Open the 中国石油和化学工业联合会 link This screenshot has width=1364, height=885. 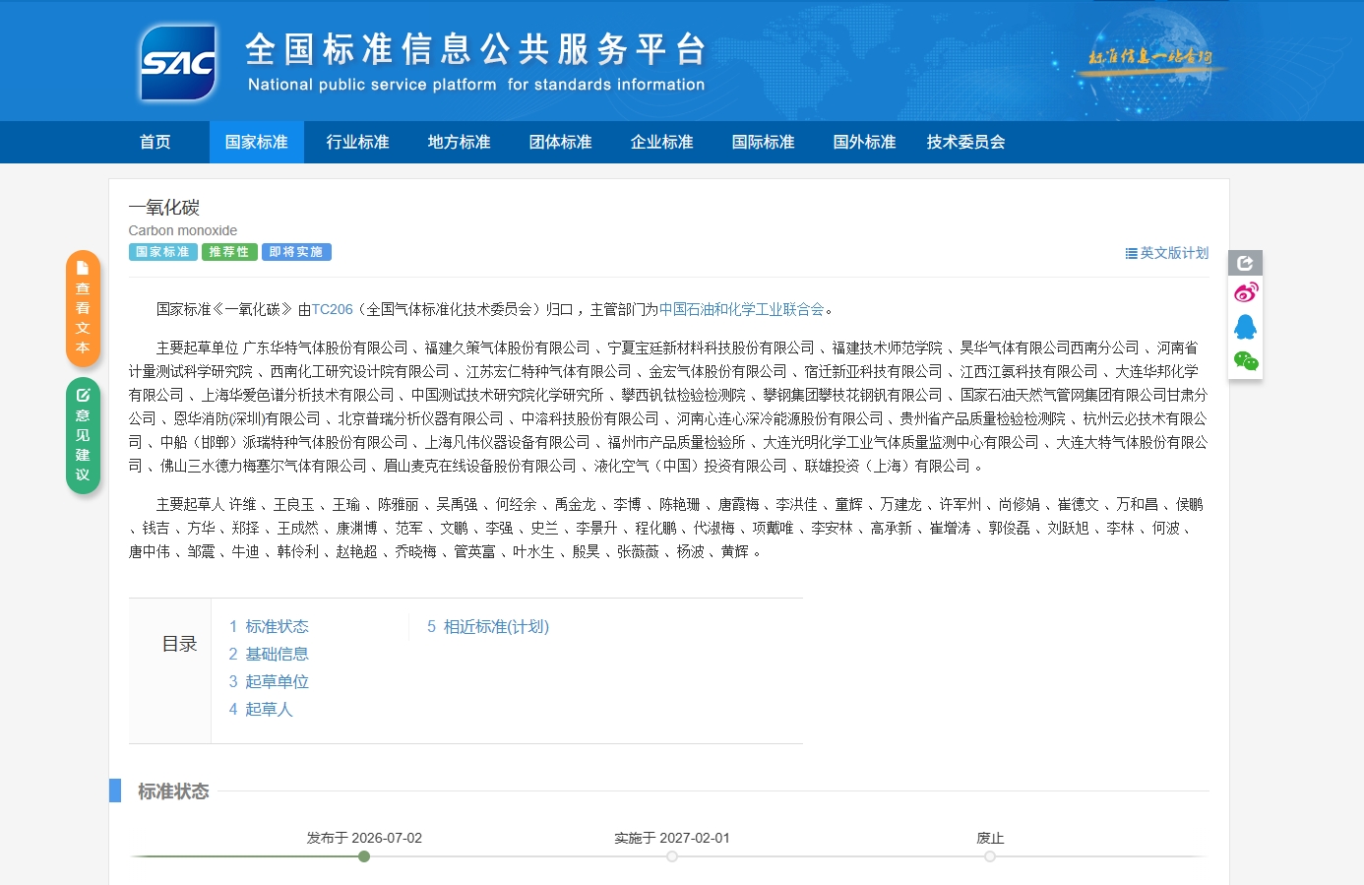point(742,309)
